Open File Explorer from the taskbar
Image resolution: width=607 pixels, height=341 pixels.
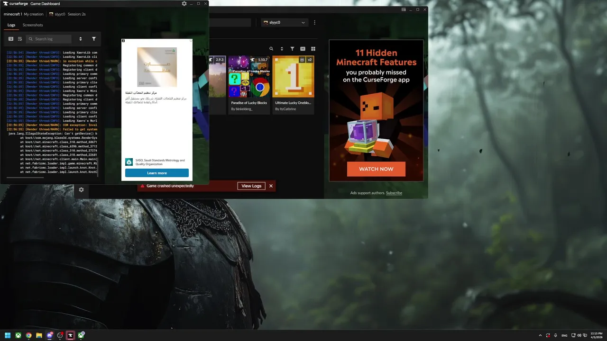pyautogui.click(x=39, y=335)
